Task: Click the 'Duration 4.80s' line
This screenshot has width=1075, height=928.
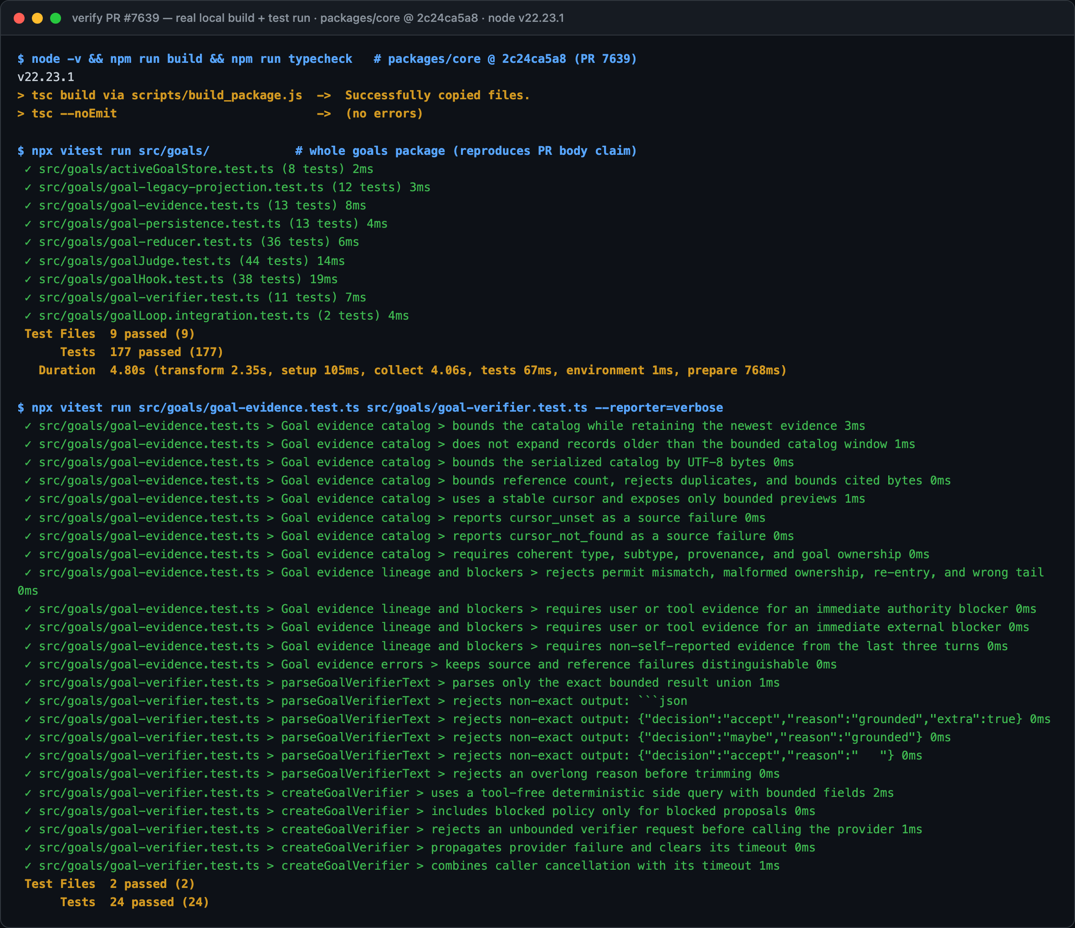Action: [413, 370]
